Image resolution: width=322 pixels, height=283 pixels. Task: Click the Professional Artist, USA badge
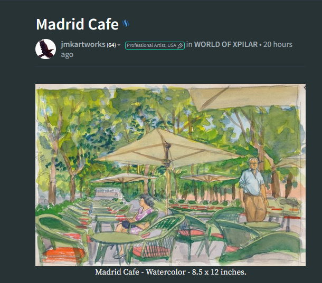tap(155, 45)
